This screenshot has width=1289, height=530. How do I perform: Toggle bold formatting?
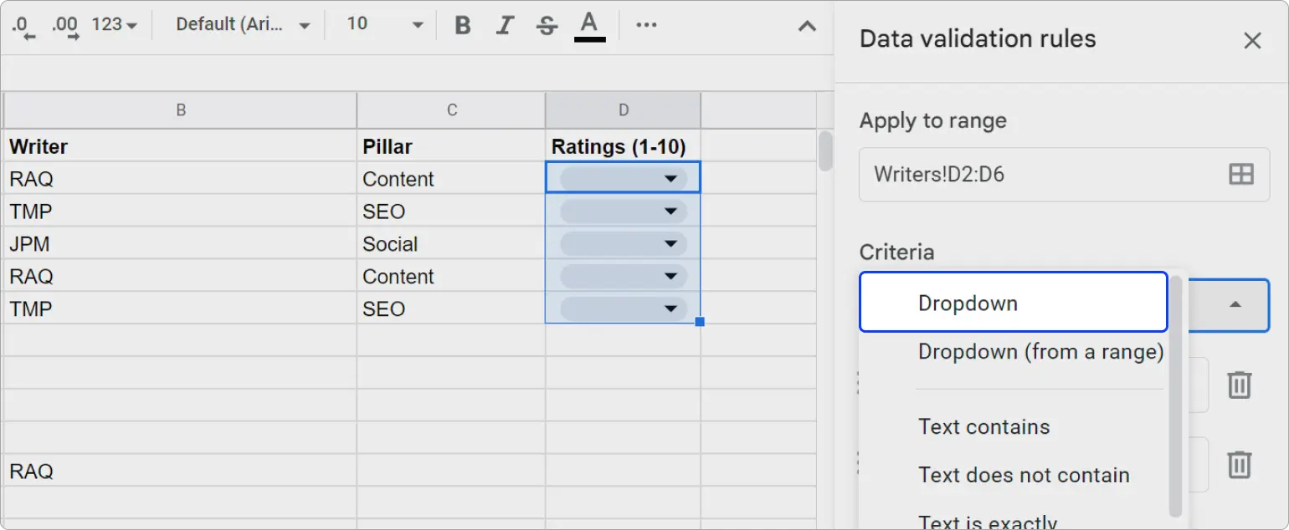(462, 25)
